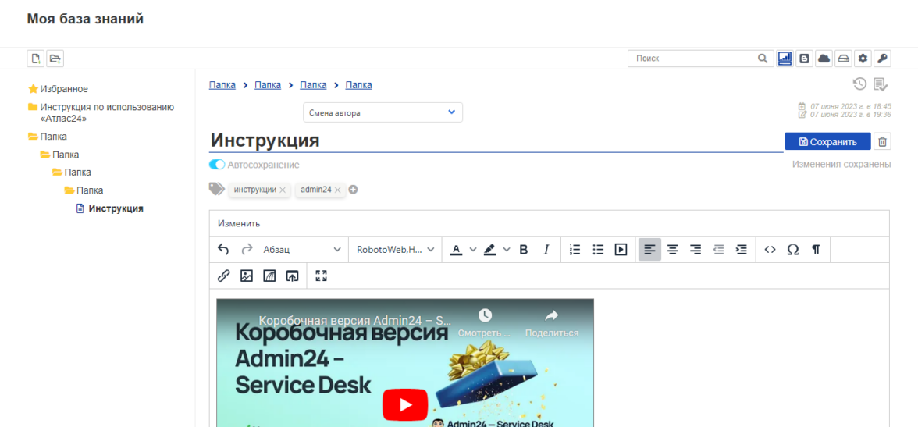The width and height of the screenshot is (918, 427).
Task: Select Избранное in the sidebar
Action: [63, 89]
